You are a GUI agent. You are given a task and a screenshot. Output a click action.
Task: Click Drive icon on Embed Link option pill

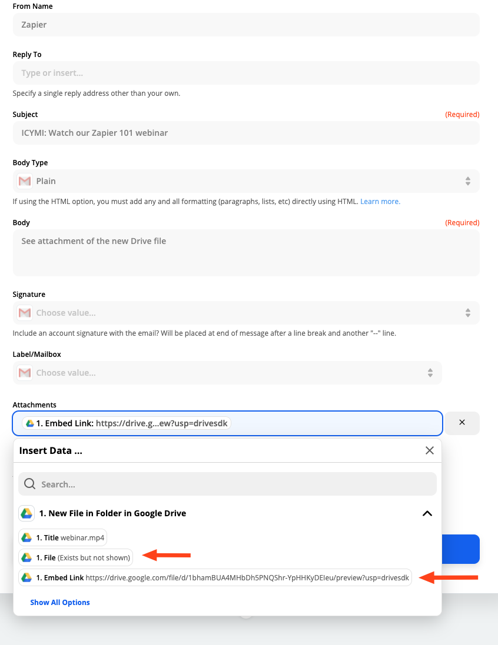point(26,577)
